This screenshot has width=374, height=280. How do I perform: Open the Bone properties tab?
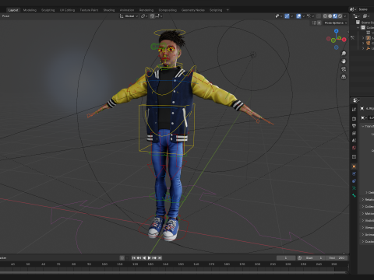[x=354, y=195]
